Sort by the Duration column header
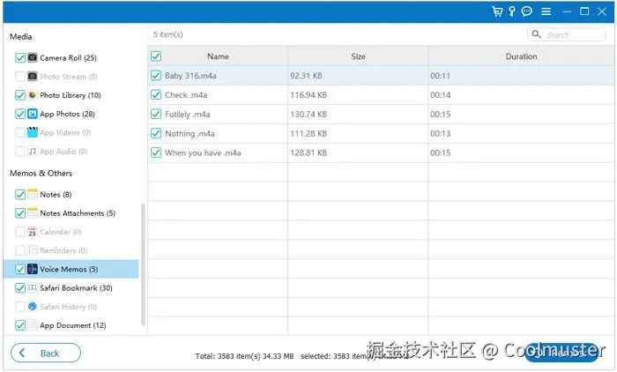 click(521, 56)
